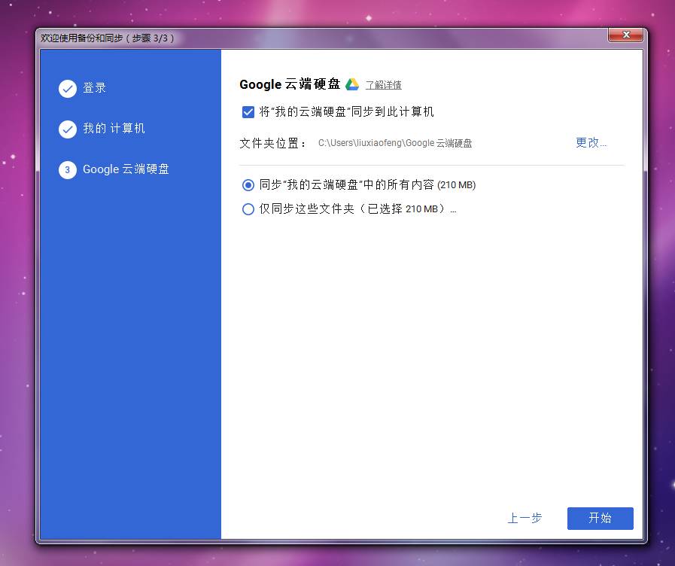The width and height of the screenshot is (675, 566).
Task: Select 同步“我的云端硬盘”中的所有内容 radio button
Action: [248, 185]
